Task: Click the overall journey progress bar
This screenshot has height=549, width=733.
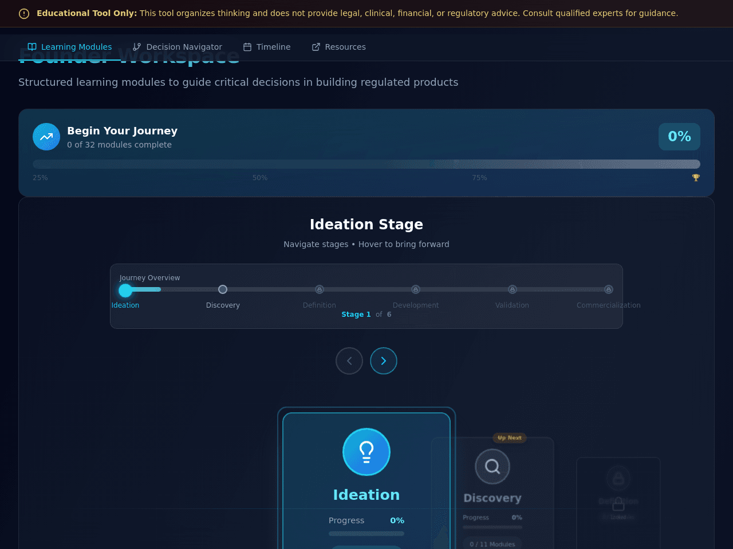Action: (x=366, y=164)
